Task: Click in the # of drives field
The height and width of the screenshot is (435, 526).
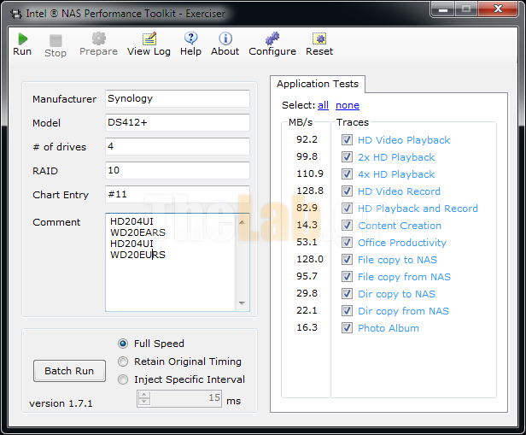Action: (x=178, y=146)
